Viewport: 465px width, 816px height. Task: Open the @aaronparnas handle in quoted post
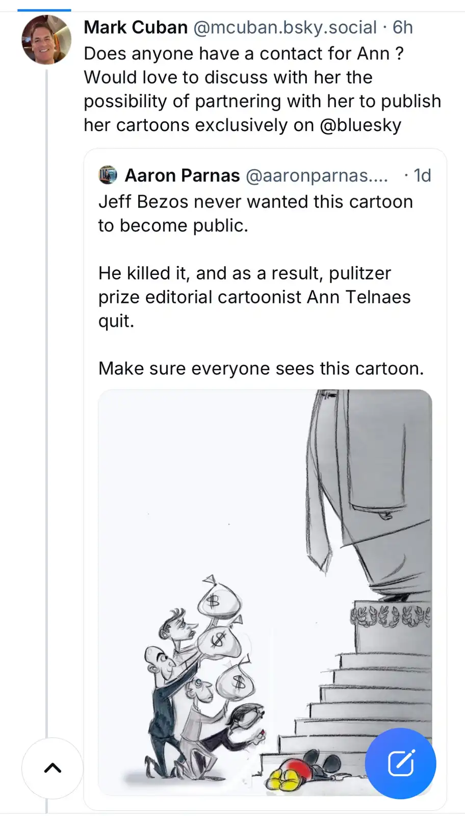coord(317,175)
